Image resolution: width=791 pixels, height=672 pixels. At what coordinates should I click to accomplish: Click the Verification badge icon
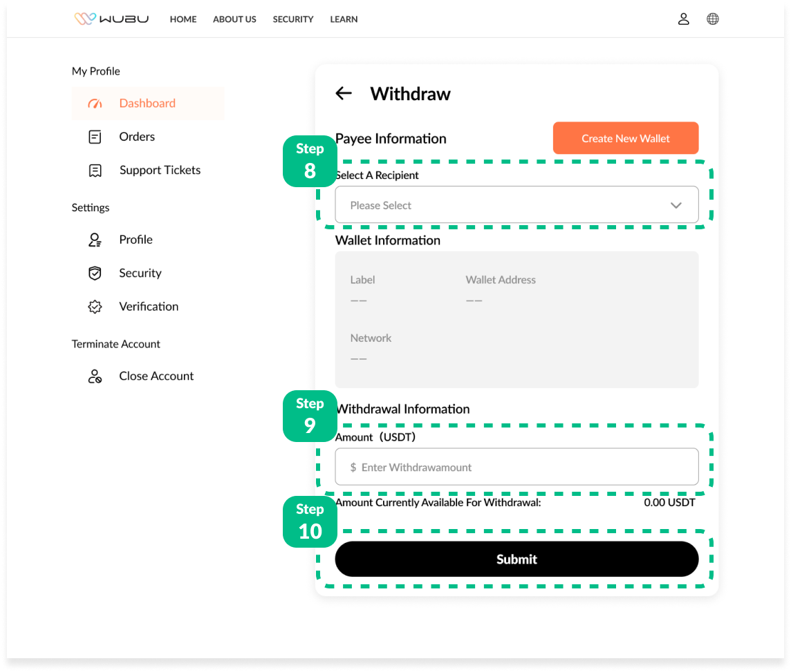[95, 307]
